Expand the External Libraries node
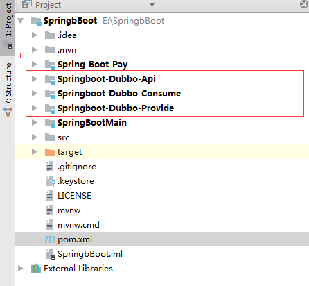Screen dimensions: 309x286 21,269
